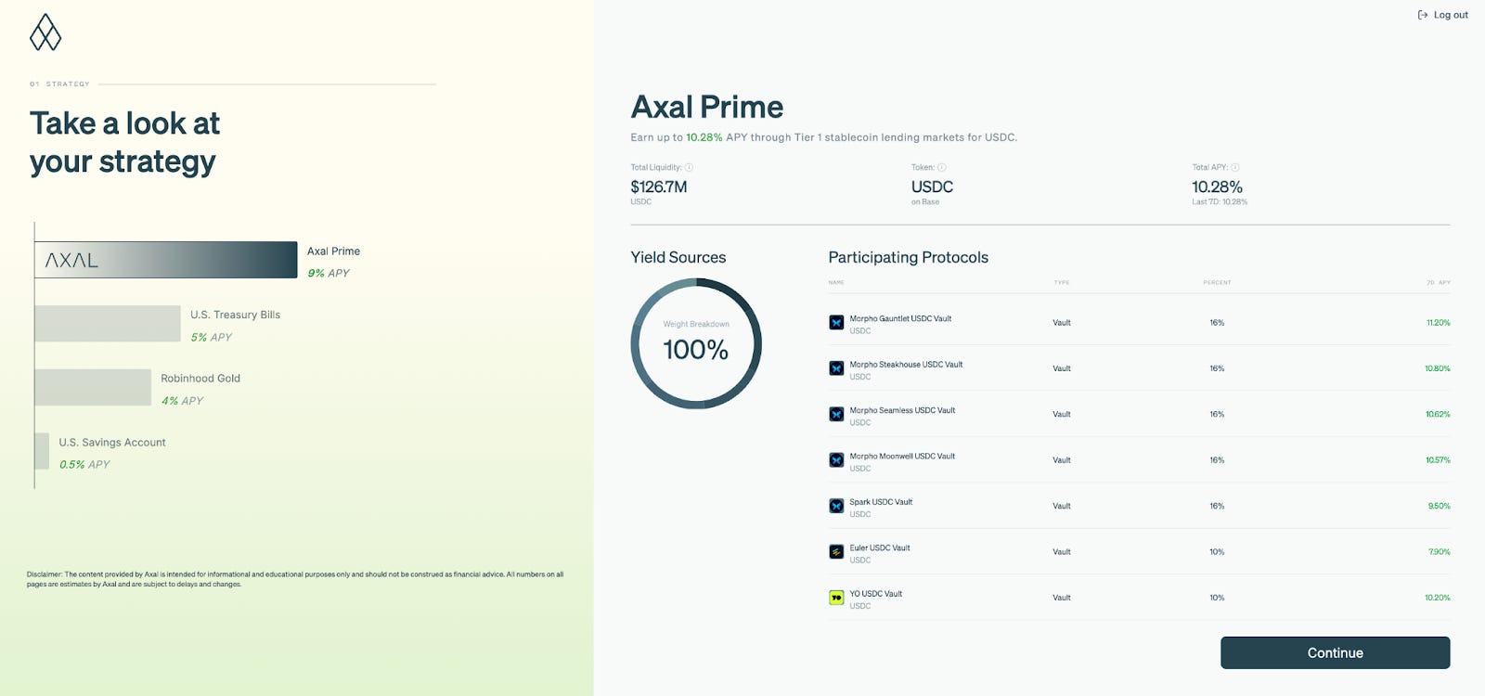Viewport: 1485px width, 696px height.
Task: Click the 9.50% APY value
Action: [x=1440, y=506]
